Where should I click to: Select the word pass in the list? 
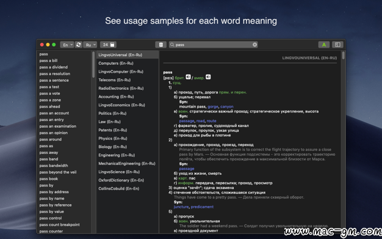pyautogui.click(x=43, y=54)
